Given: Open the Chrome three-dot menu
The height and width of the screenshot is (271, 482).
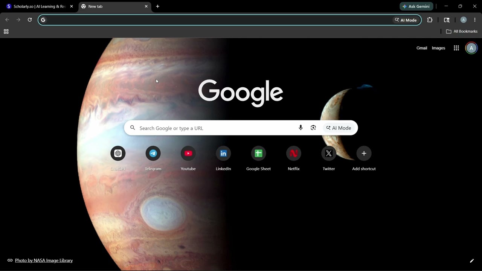Looking at the screenshot, I should 475,20.
